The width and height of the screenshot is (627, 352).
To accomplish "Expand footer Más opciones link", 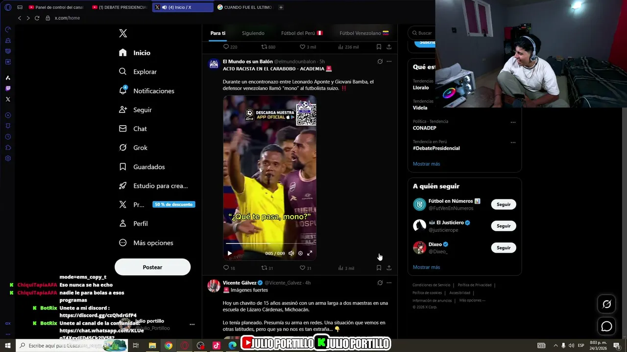I will tap(472, 300).
